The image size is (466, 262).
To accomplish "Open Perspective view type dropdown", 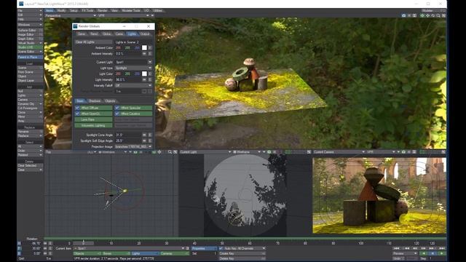I will pos(71,15).
